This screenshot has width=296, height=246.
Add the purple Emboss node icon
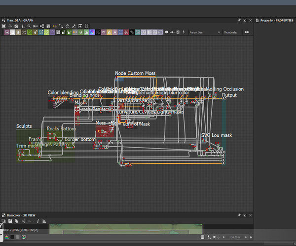pyautogui.click(x=52, y=32)
